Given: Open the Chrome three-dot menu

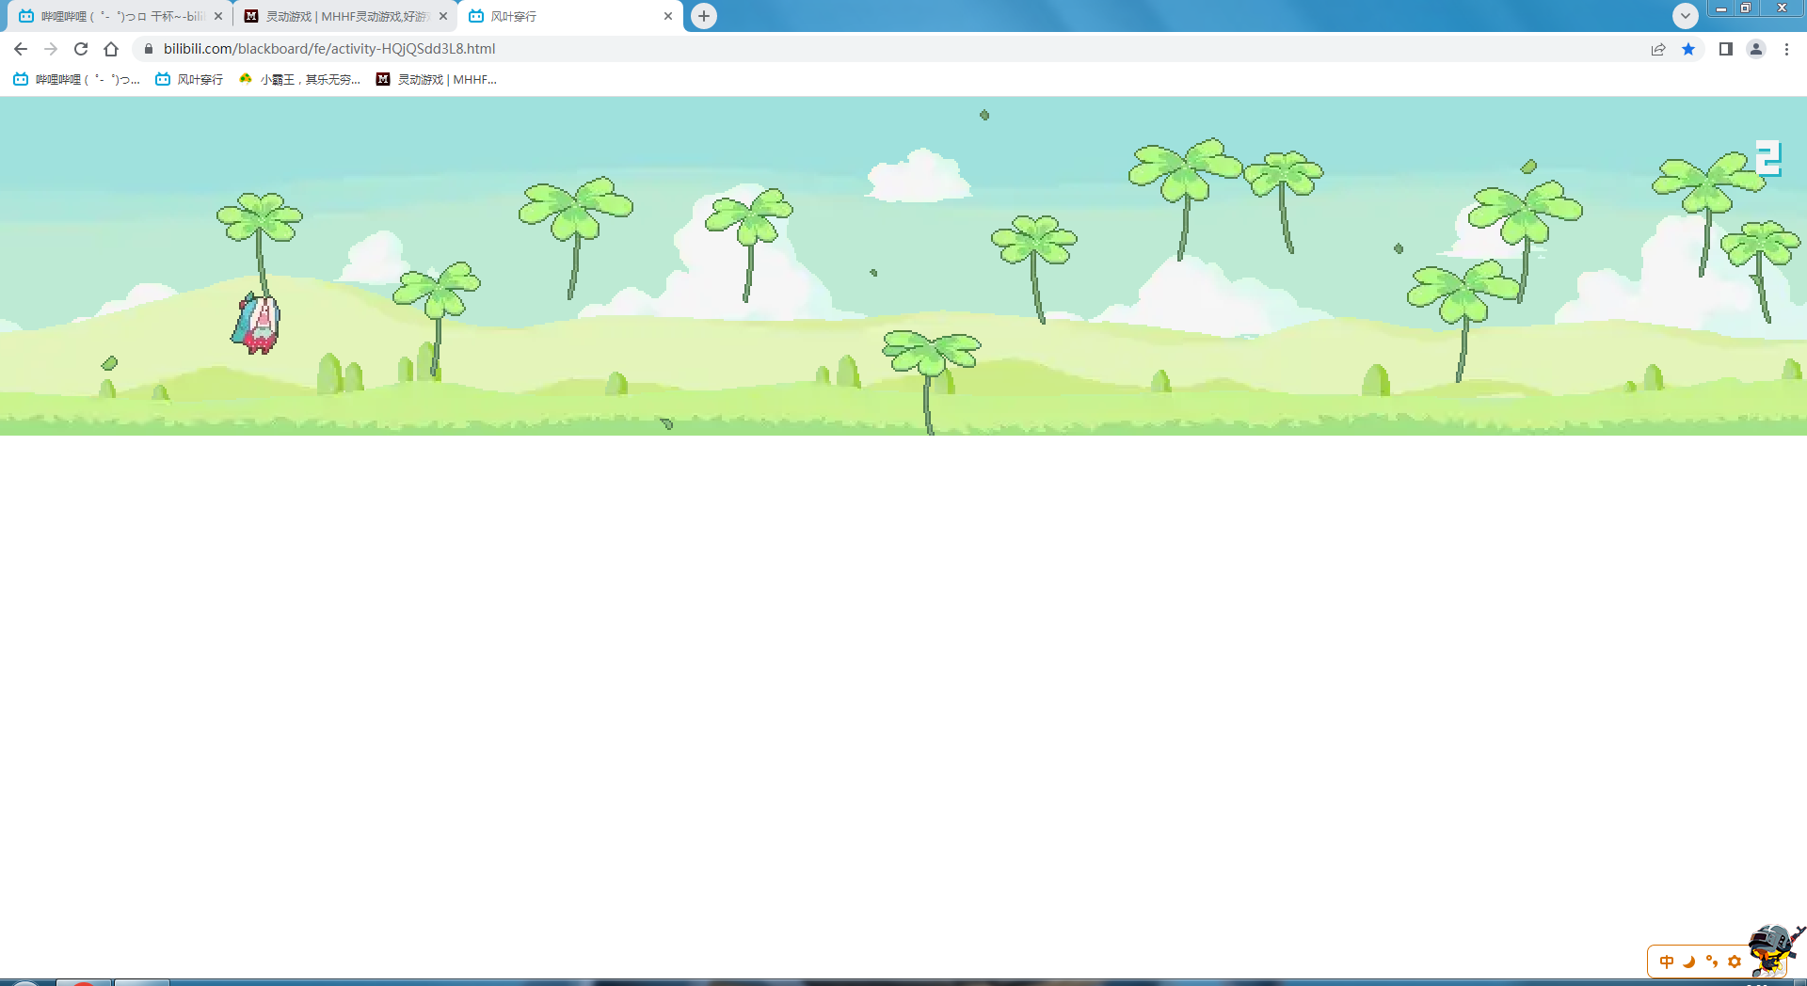Looking at the screenshot, I should (x=1786, y=49).
